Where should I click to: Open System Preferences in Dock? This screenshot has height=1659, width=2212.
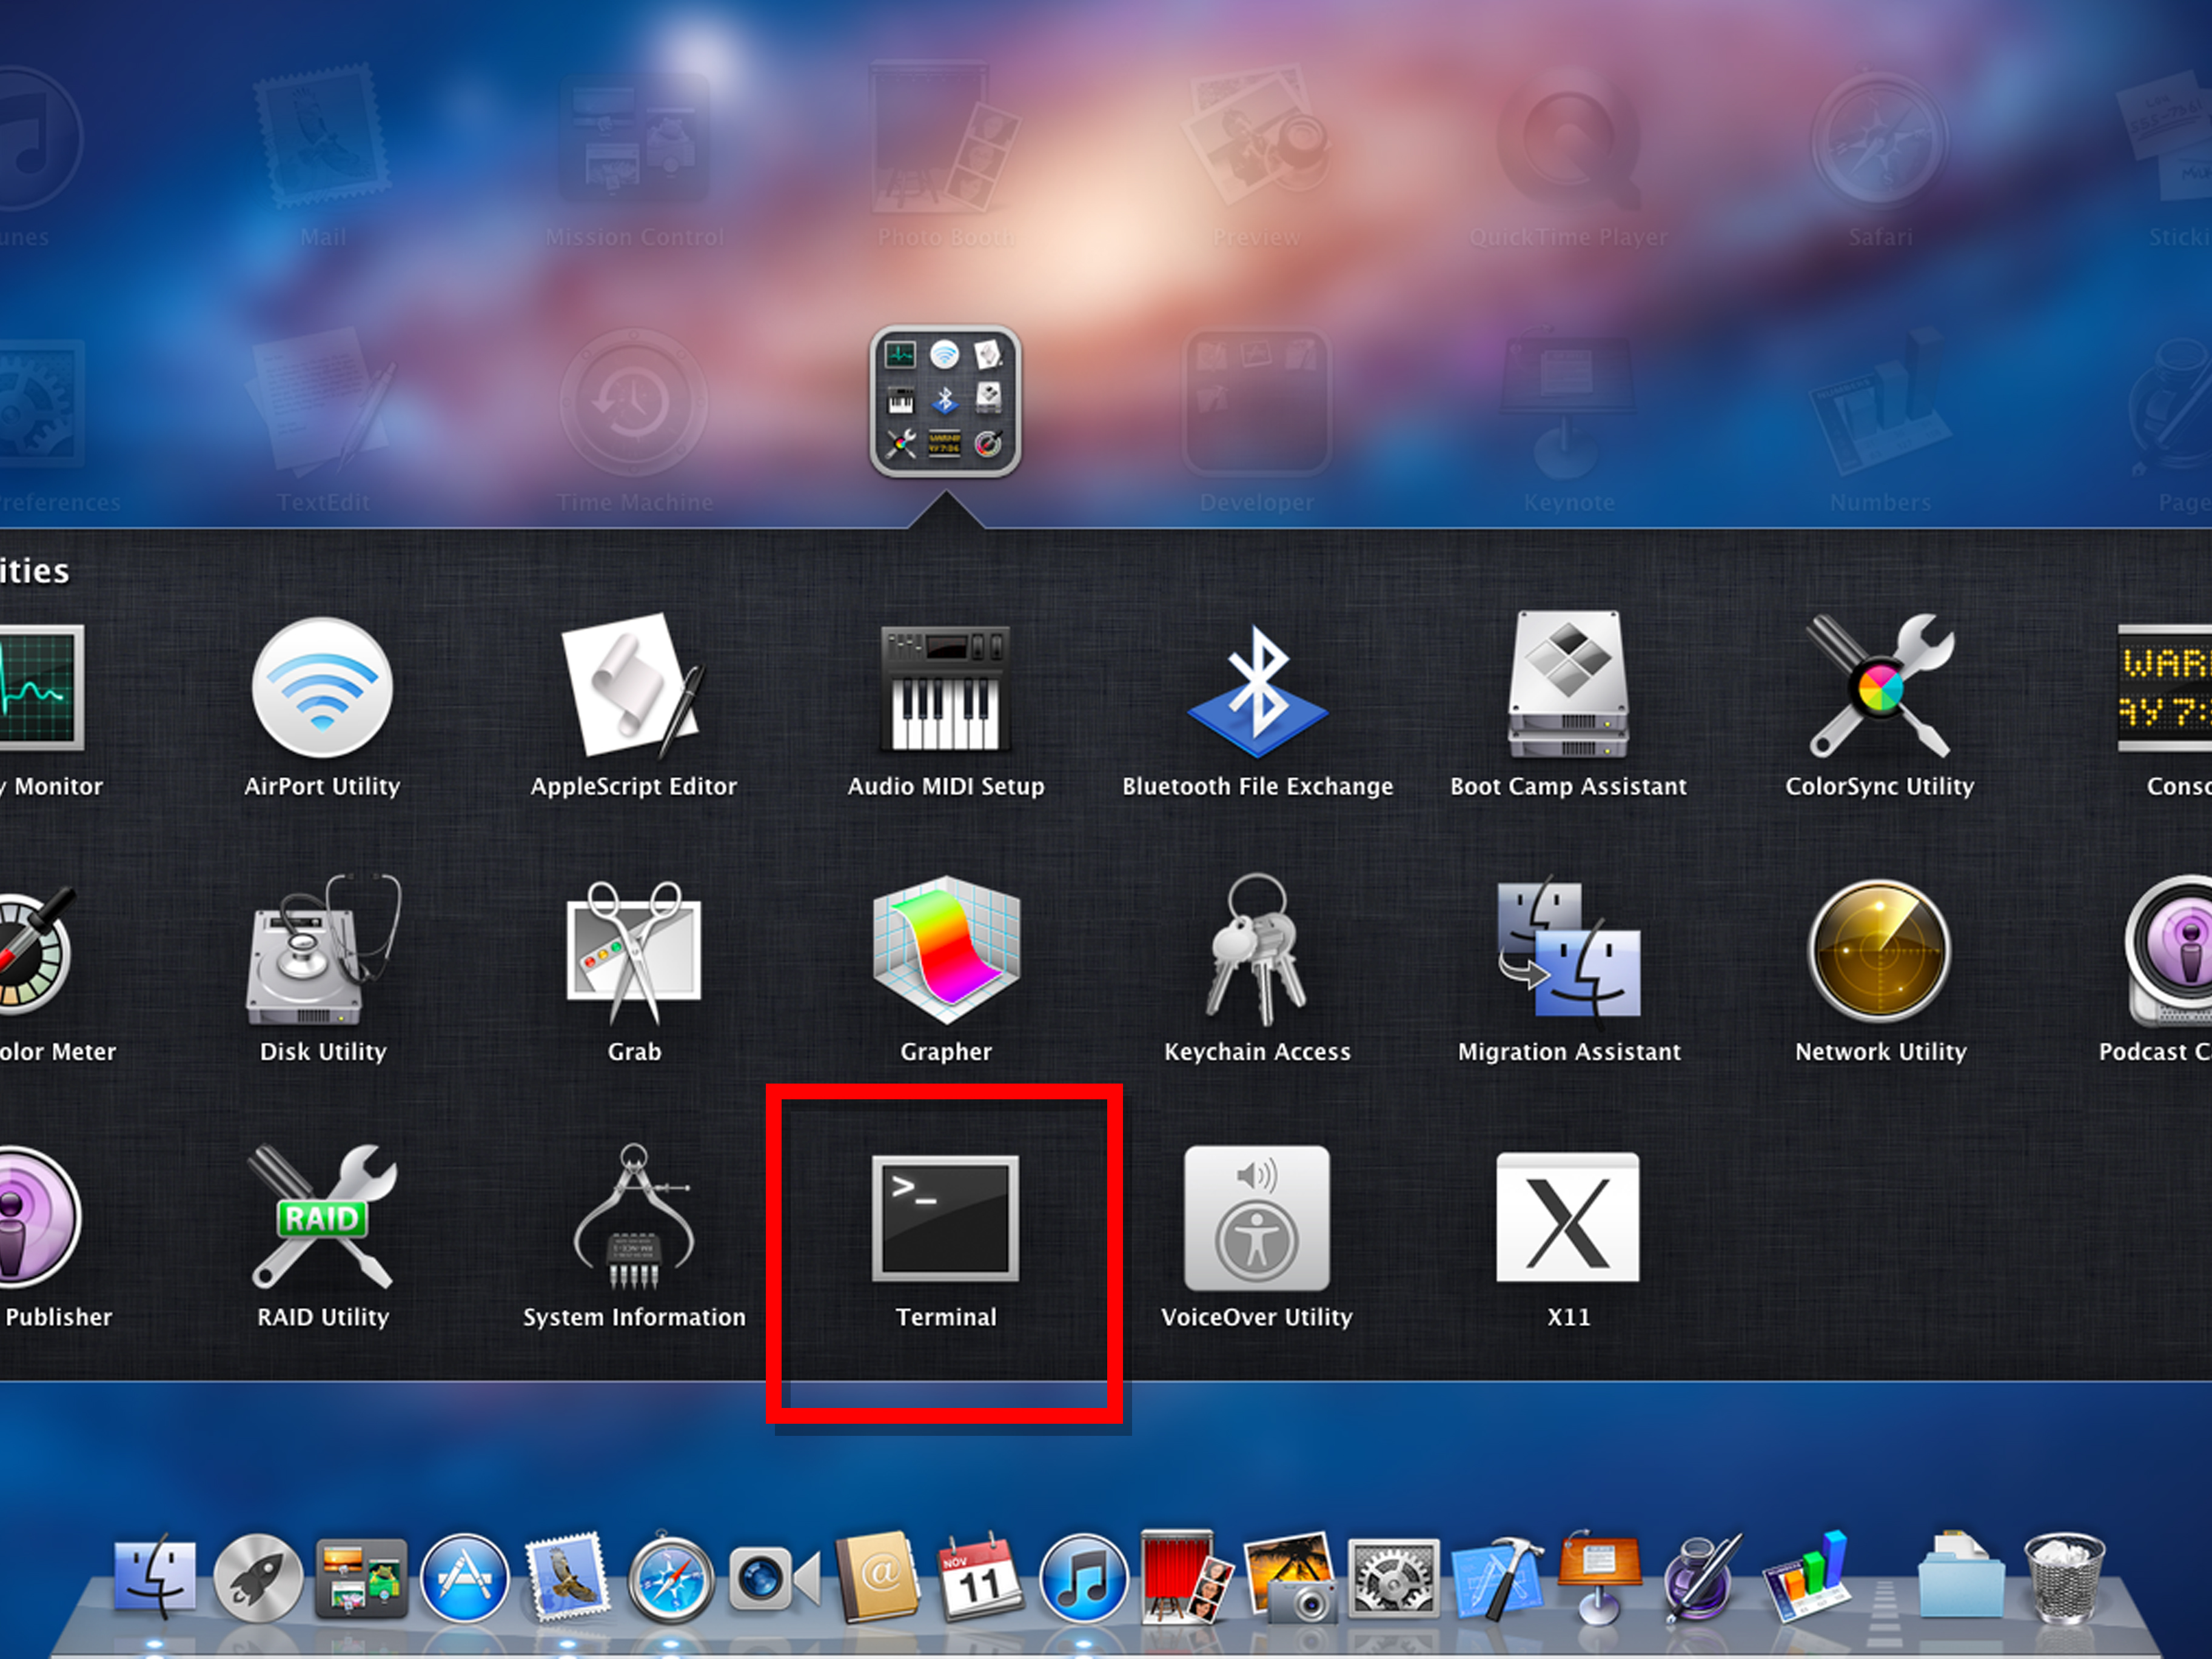1393,1579
